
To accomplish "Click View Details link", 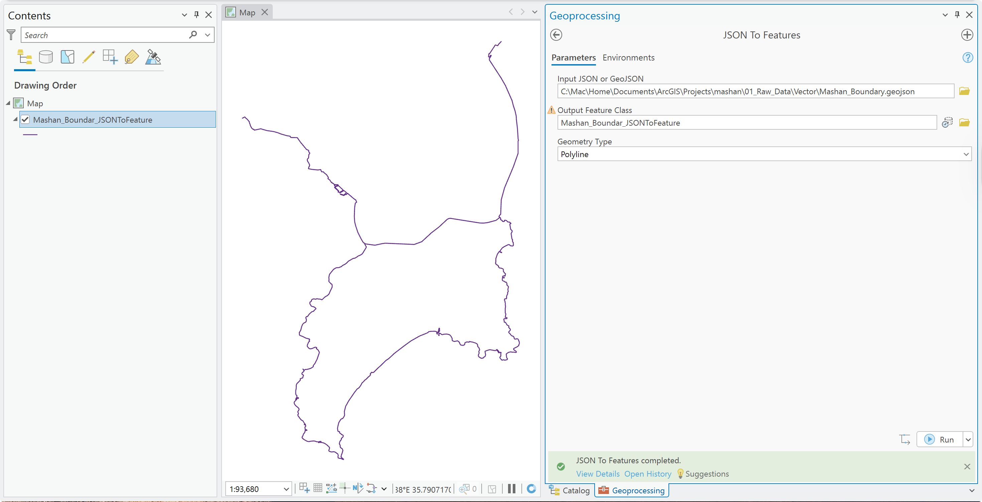I will (597, 474).
